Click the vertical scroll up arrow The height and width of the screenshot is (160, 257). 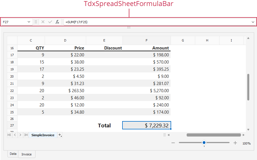(248, 38)
